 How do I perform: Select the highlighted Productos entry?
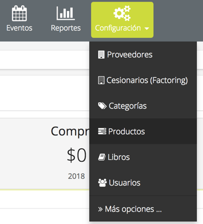(x=143, y=131)
